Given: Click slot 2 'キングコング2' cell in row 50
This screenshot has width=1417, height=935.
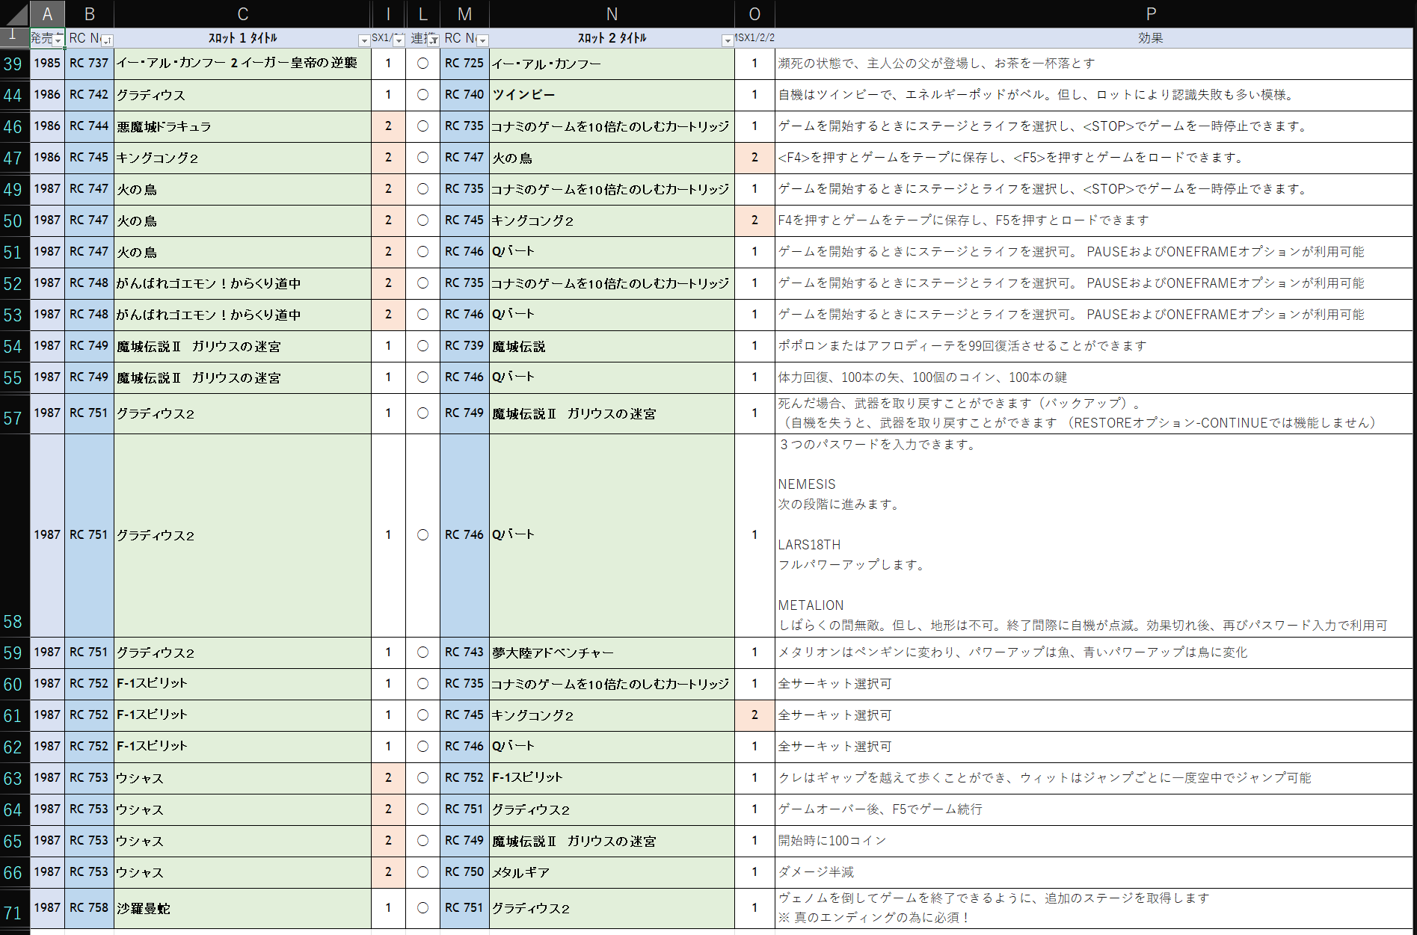Looking at the screenshot, I should pyautogui.click(x=612, y=220).
